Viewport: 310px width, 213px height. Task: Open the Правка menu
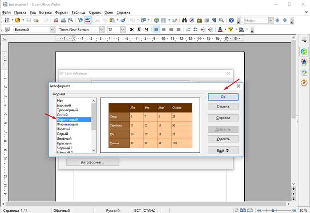coord(20,12)
